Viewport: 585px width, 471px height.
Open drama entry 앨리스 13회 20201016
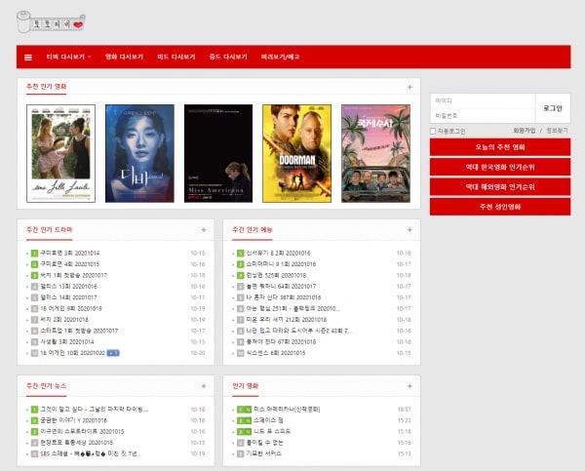[x=68, y=287]
